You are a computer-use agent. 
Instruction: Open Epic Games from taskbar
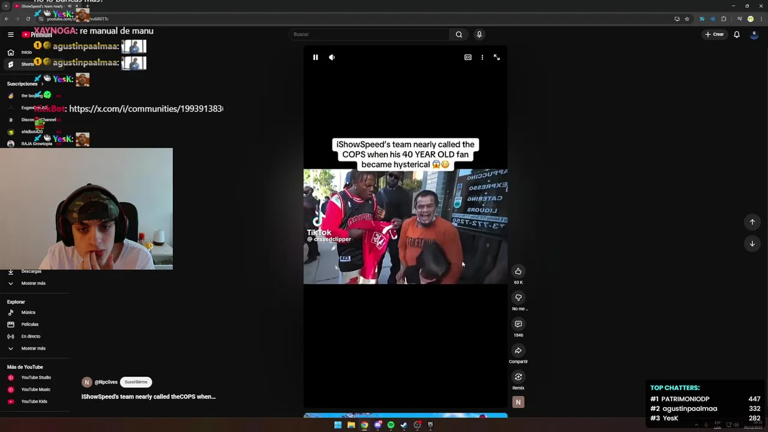pyautogui.click(x=430, y=425)
